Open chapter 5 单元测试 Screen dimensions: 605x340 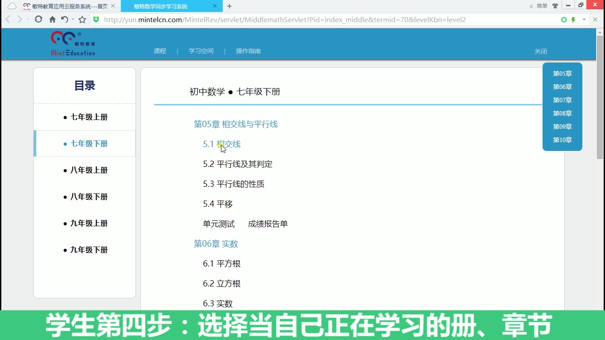(219, 224)
